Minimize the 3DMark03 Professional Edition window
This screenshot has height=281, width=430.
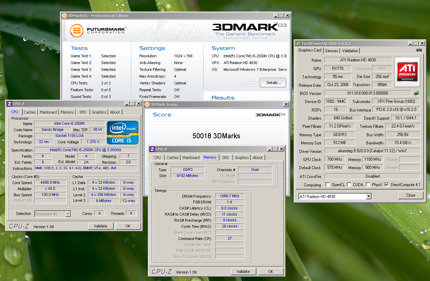pyautogui.click(x=275, y=16)
